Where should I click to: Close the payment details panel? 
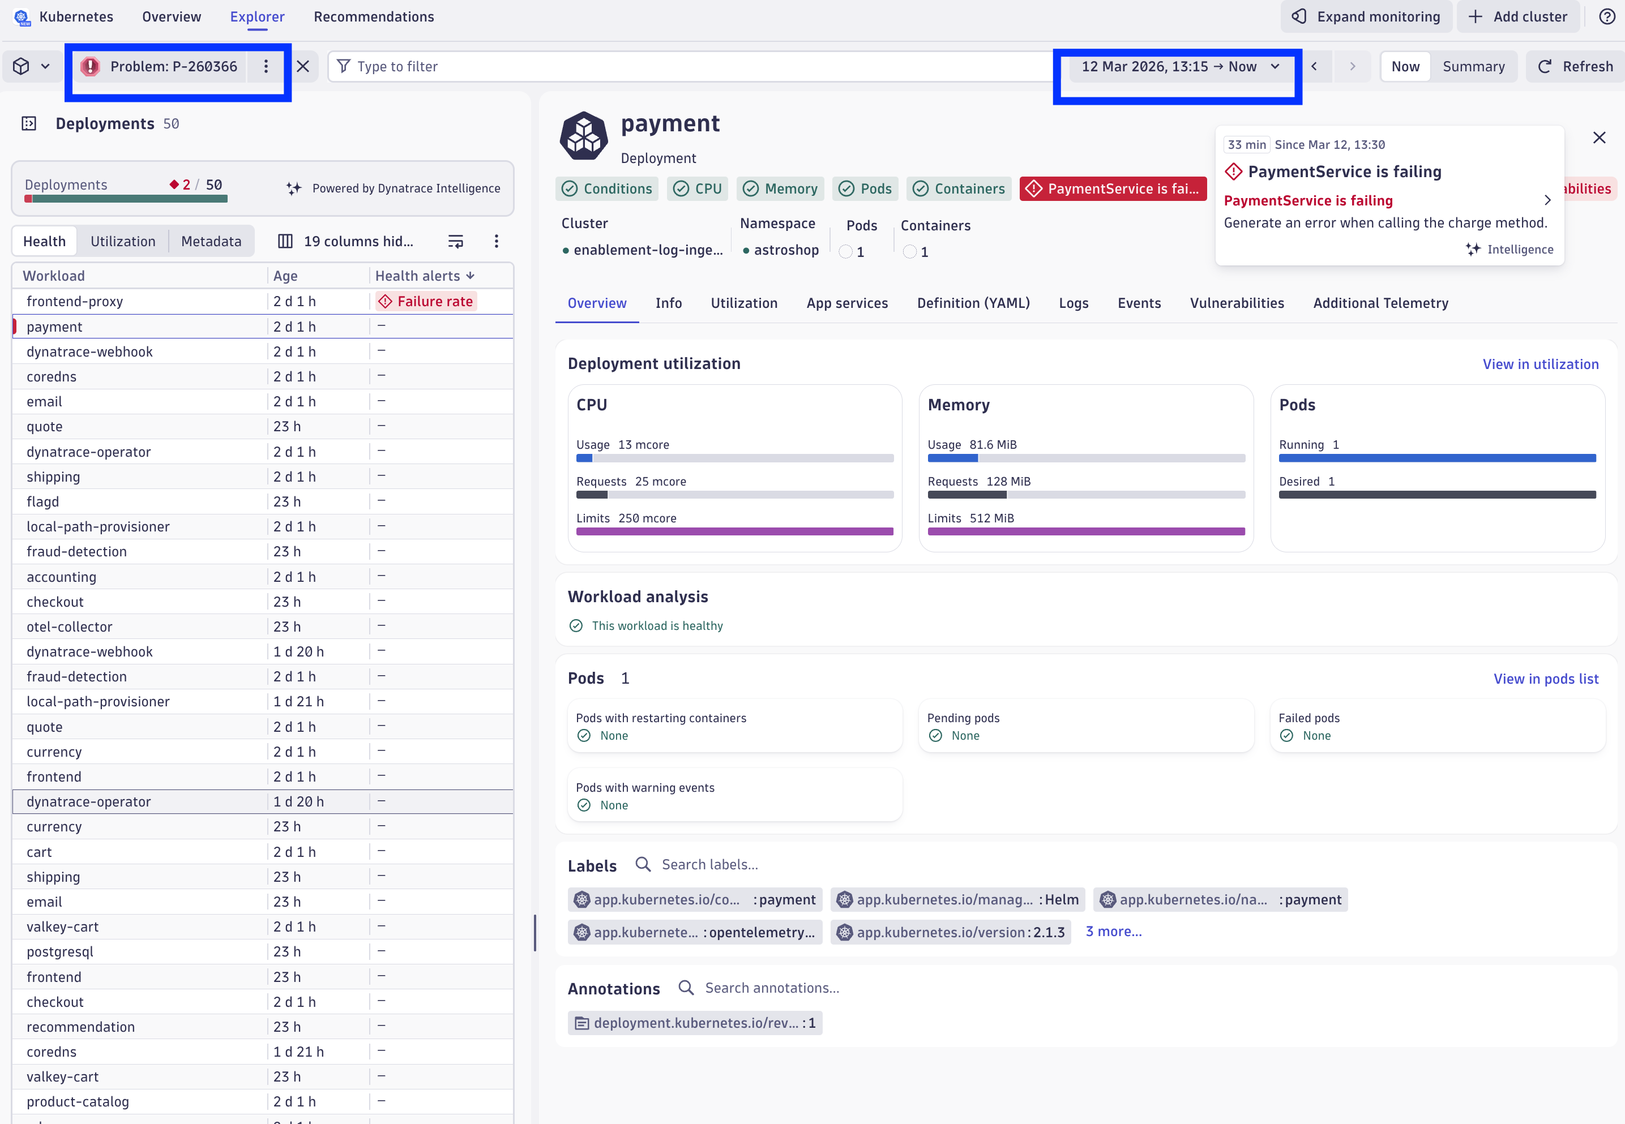[1600, 138]
